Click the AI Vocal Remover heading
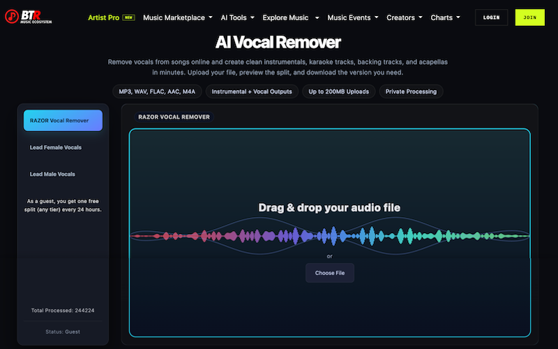Viewport: 558px width, 349px height. pos(278,43)
